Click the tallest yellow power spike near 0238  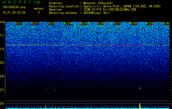coord(140,106)
